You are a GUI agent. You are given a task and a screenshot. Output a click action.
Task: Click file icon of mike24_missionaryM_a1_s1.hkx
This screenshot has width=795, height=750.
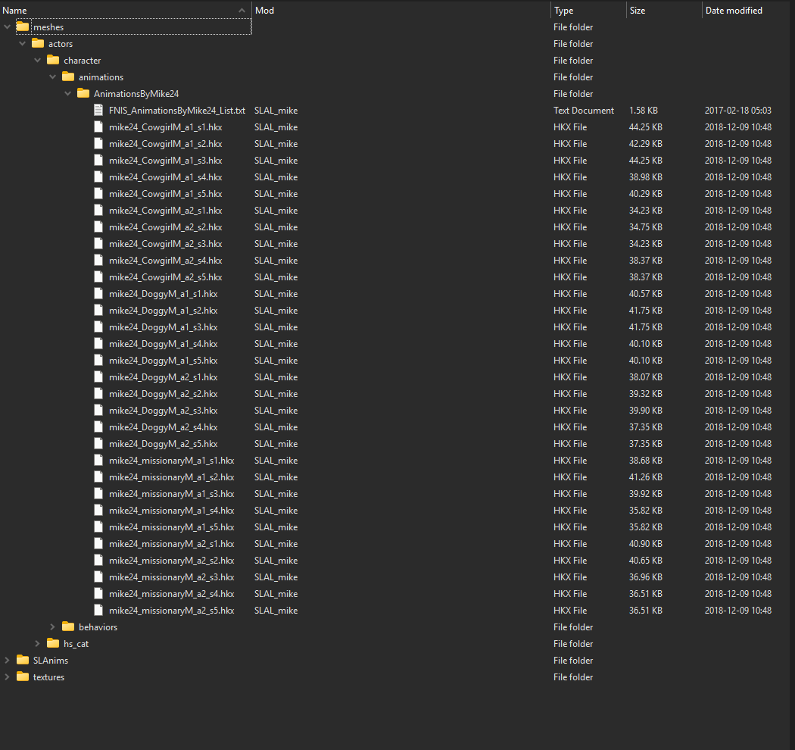[98, 461]
